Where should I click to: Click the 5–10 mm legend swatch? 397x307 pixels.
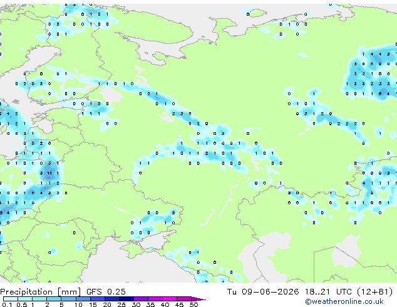tap(68, 299)
